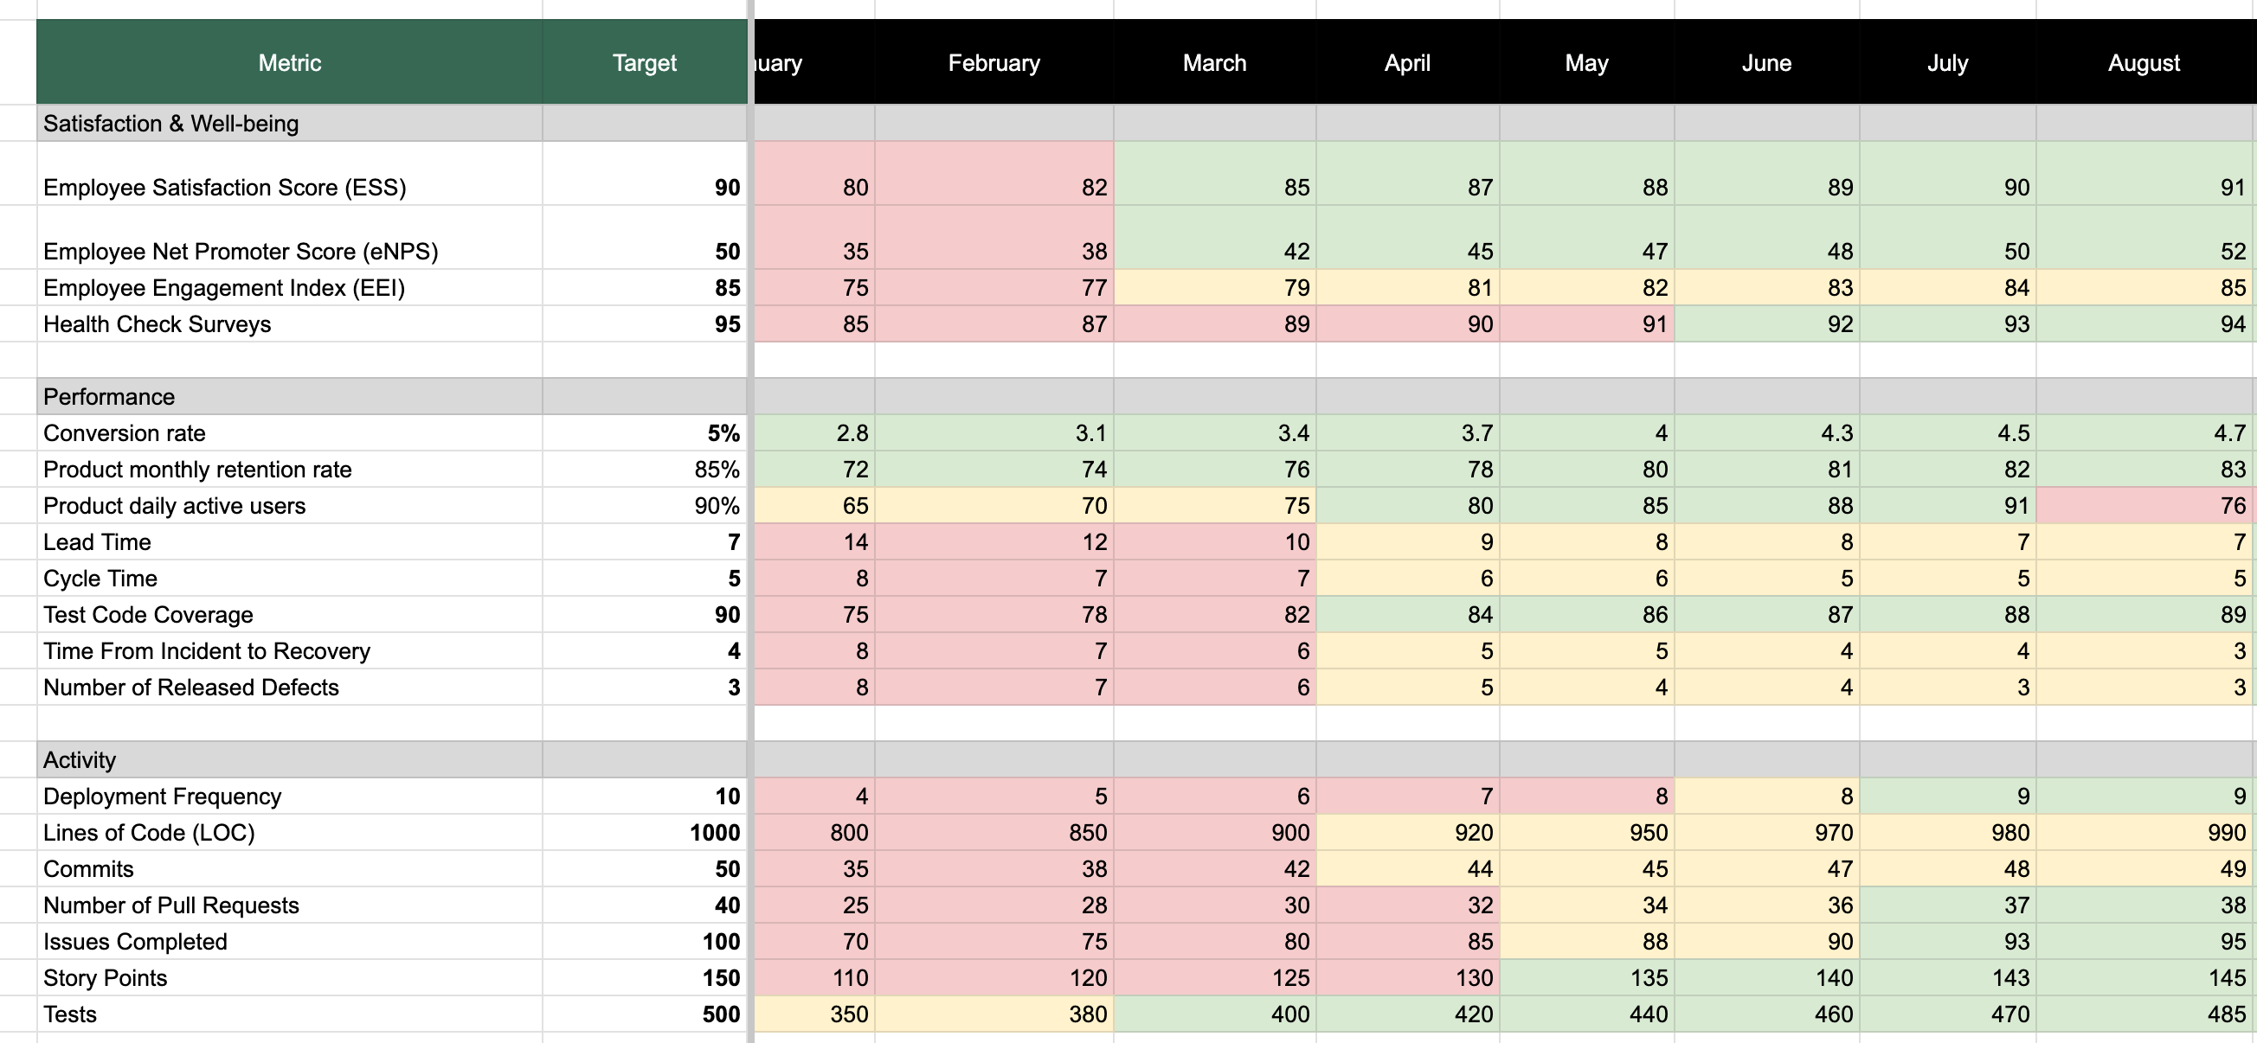Click Product monthly retention rate cell
2257x1043 pixels.
[x=289, y=470]
